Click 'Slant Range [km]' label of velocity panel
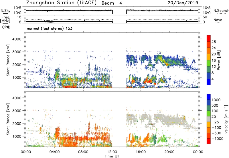Screen dimensions: 229x158 click(x=8, y=119)
